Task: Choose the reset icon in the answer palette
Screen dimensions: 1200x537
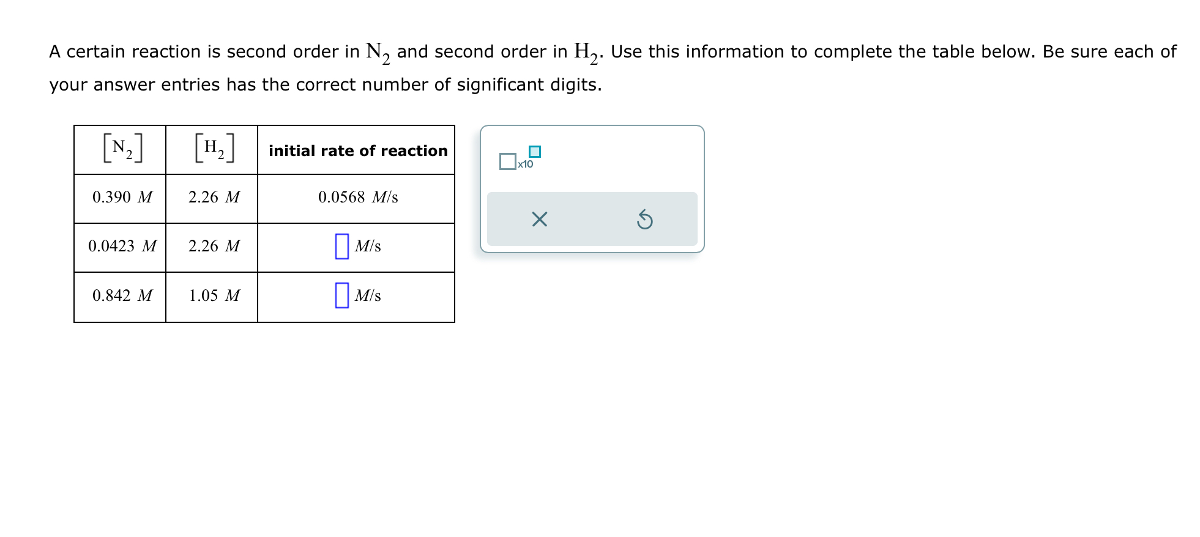Action: pos(644,219)
